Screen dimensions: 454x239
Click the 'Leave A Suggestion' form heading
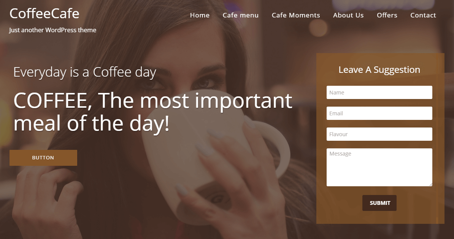click(379, 70)
